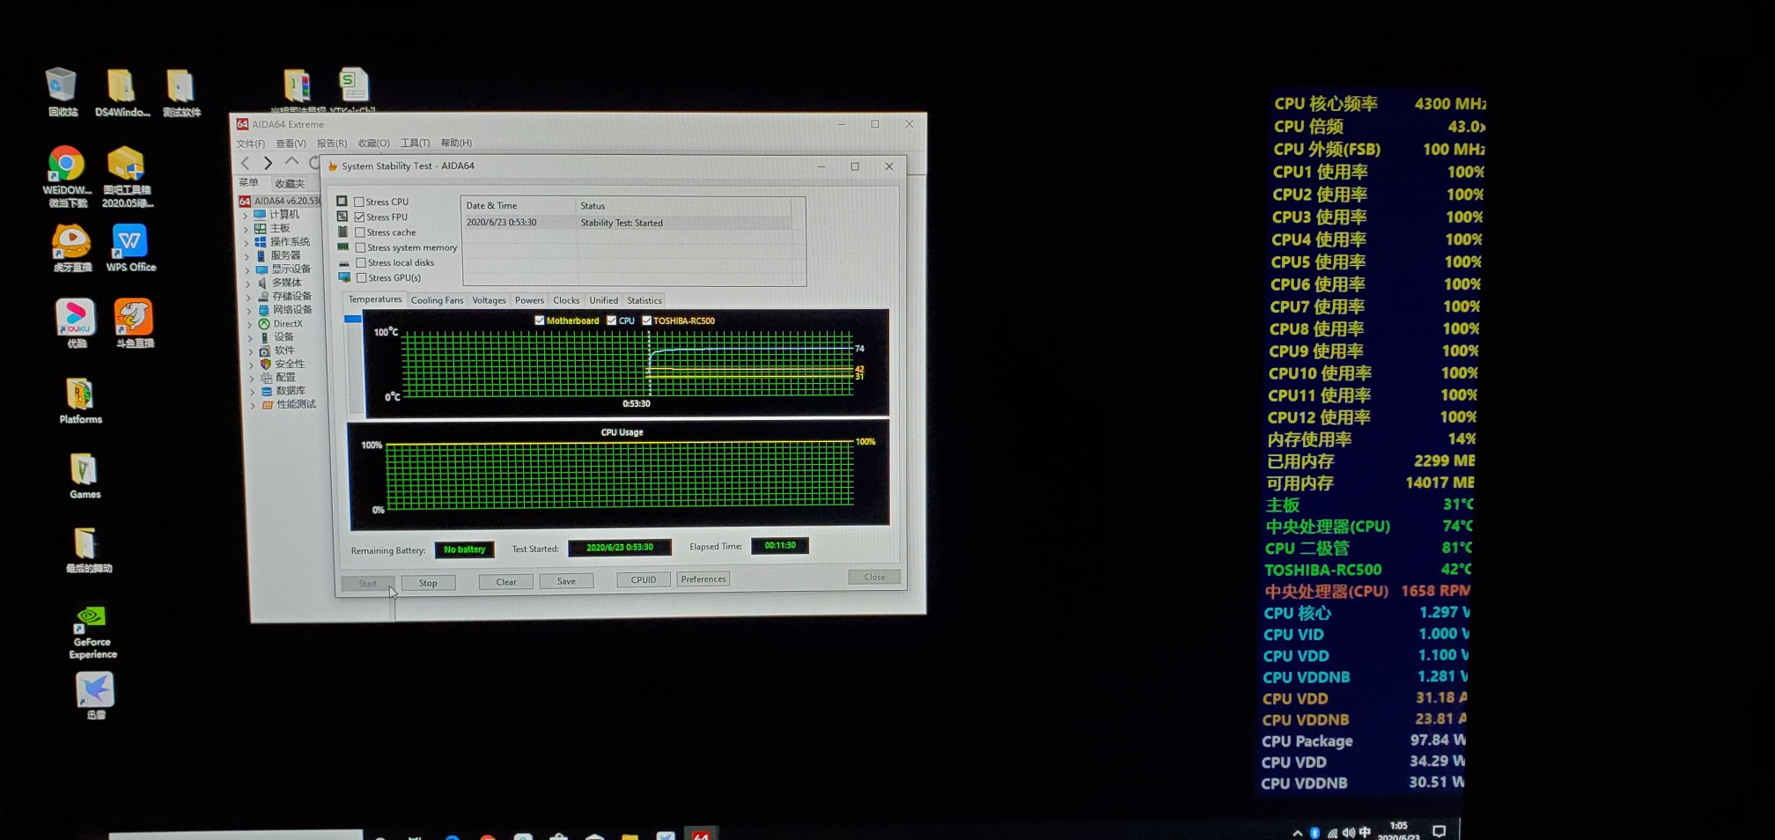The height and width of the screenshot is (840, 1775).
Task: Click the Stop button
Action: coord(428,583)
